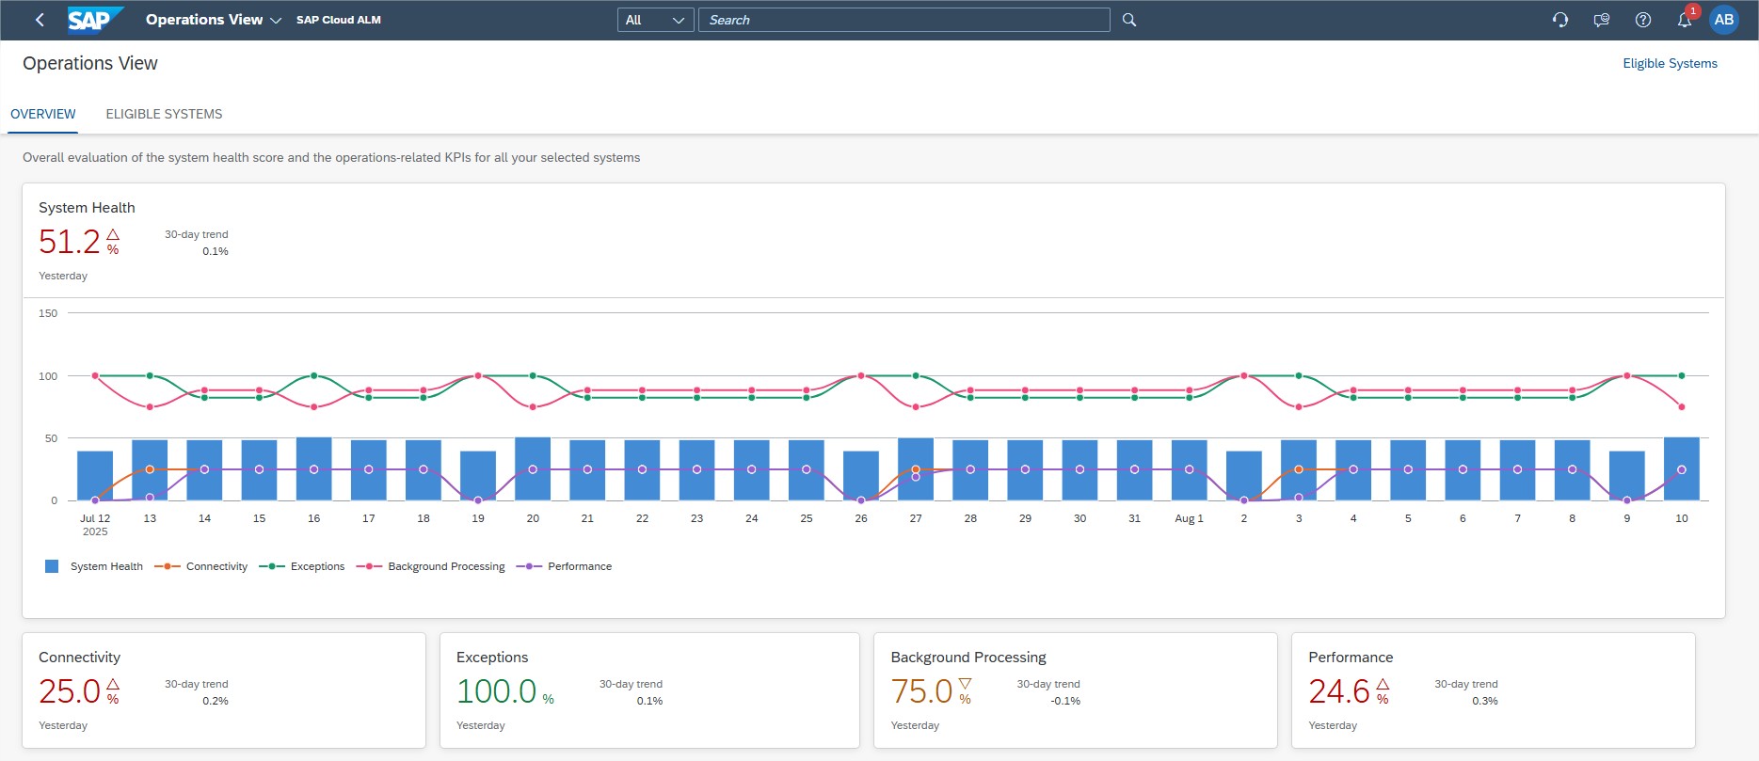1759x761 pixels.
Task: Click into the Search input field
Action: tap(903, 20)
